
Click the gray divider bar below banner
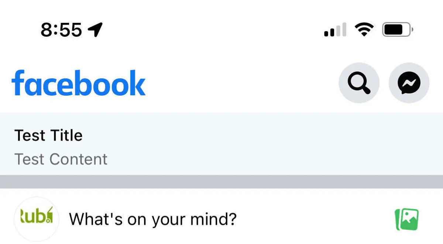[221, 182]
